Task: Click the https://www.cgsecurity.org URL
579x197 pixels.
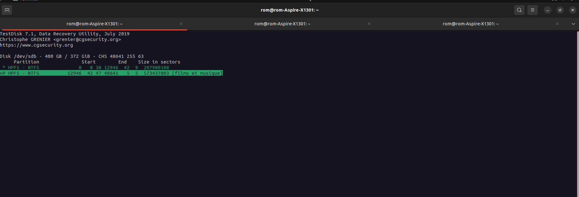Action: [x=36, y=45]
